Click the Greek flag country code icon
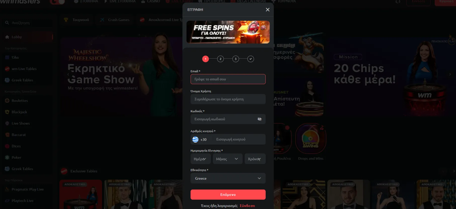The width and height of the screenshot is (456, 209). 195,139
